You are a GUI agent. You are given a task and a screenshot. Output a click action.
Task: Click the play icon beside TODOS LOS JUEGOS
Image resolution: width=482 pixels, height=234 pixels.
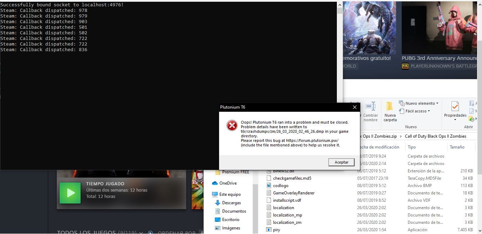coord(150,232)
